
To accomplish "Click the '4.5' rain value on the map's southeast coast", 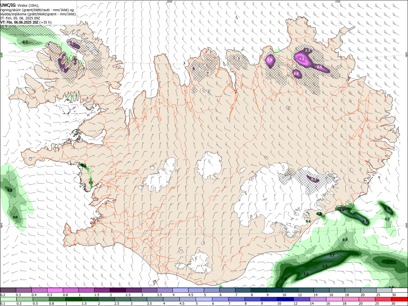I will click(x=365, y=221).
